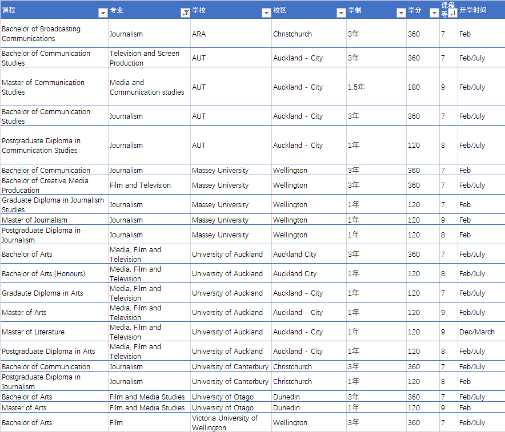Click the "ARA" school cell
Screen dimensions: 505x432
click(231, 34)
